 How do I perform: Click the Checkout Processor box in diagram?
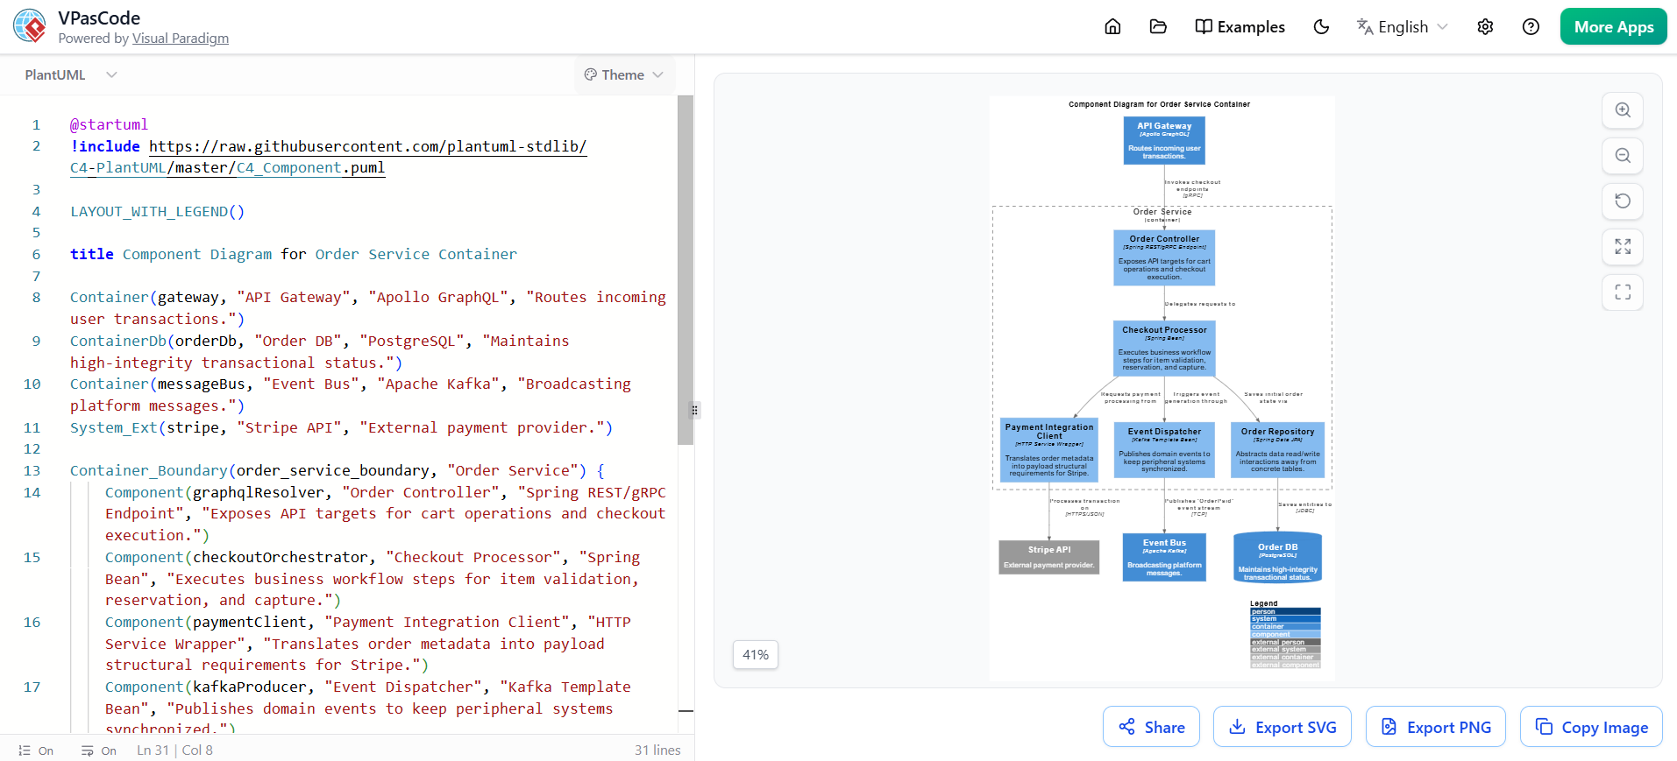click(x=1164, y=349)
